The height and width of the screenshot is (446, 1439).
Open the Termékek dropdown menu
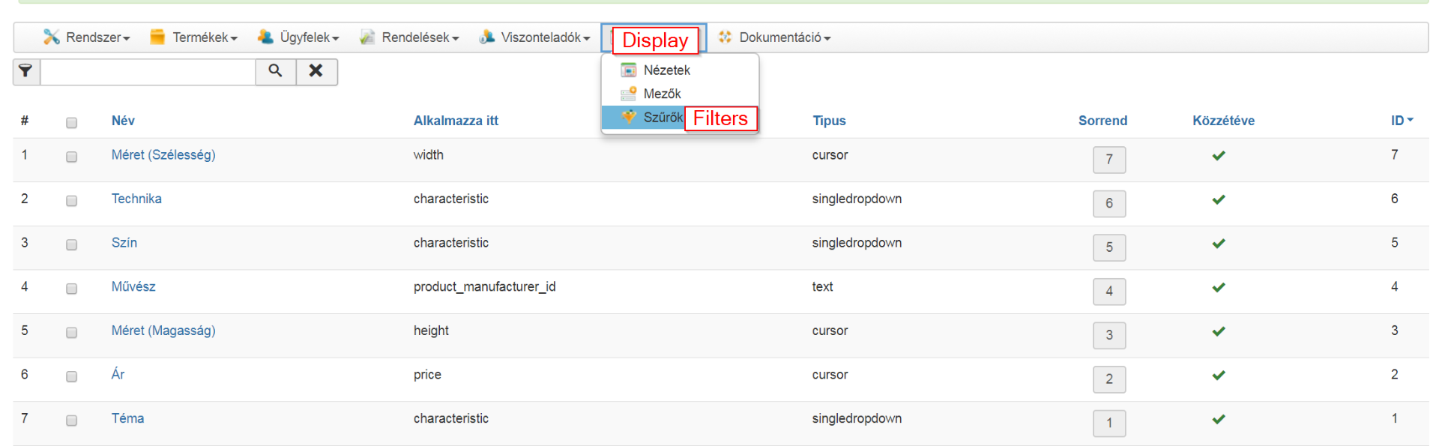tap(195, 37)
